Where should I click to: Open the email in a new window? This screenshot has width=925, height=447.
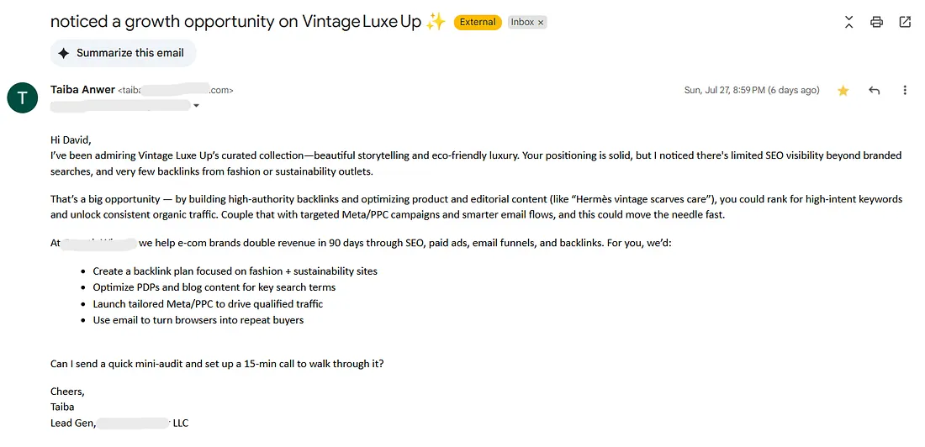pyautogui.click(x=905, y=23)
